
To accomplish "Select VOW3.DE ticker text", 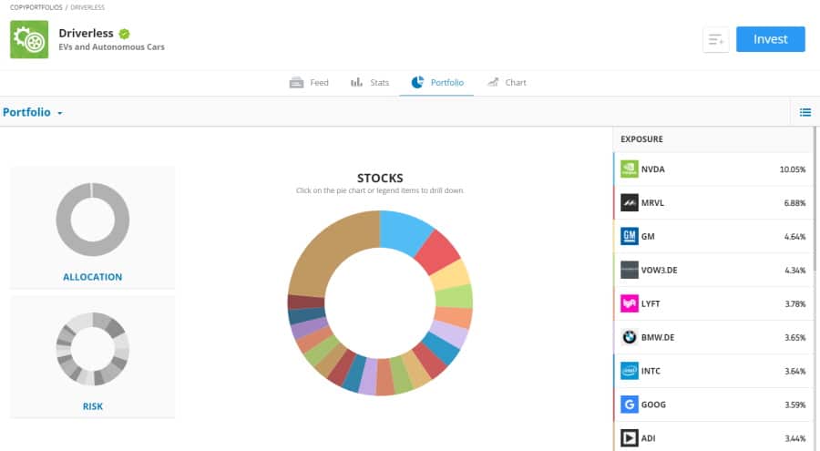I will (x=659, y=270).
